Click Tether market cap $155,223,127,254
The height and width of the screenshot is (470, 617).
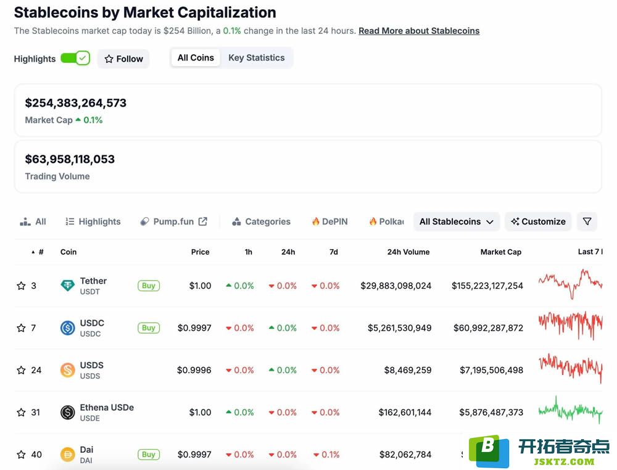coord(487,286)
